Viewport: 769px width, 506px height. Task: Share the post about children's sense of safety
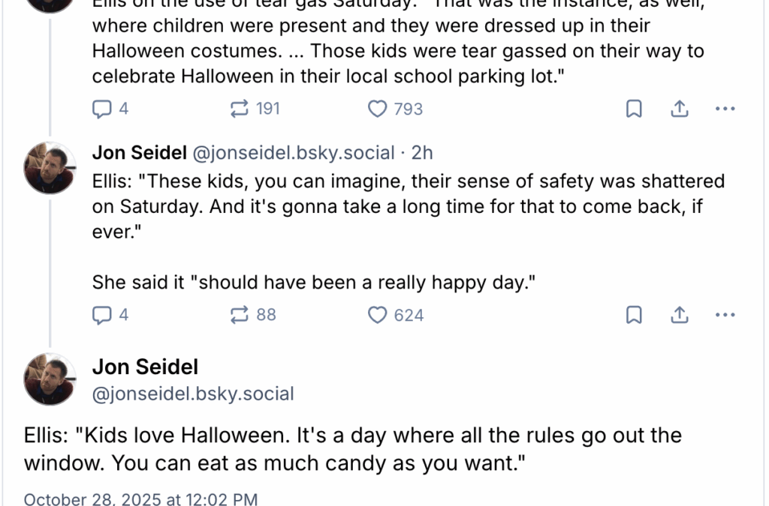(x=680, y=315)
